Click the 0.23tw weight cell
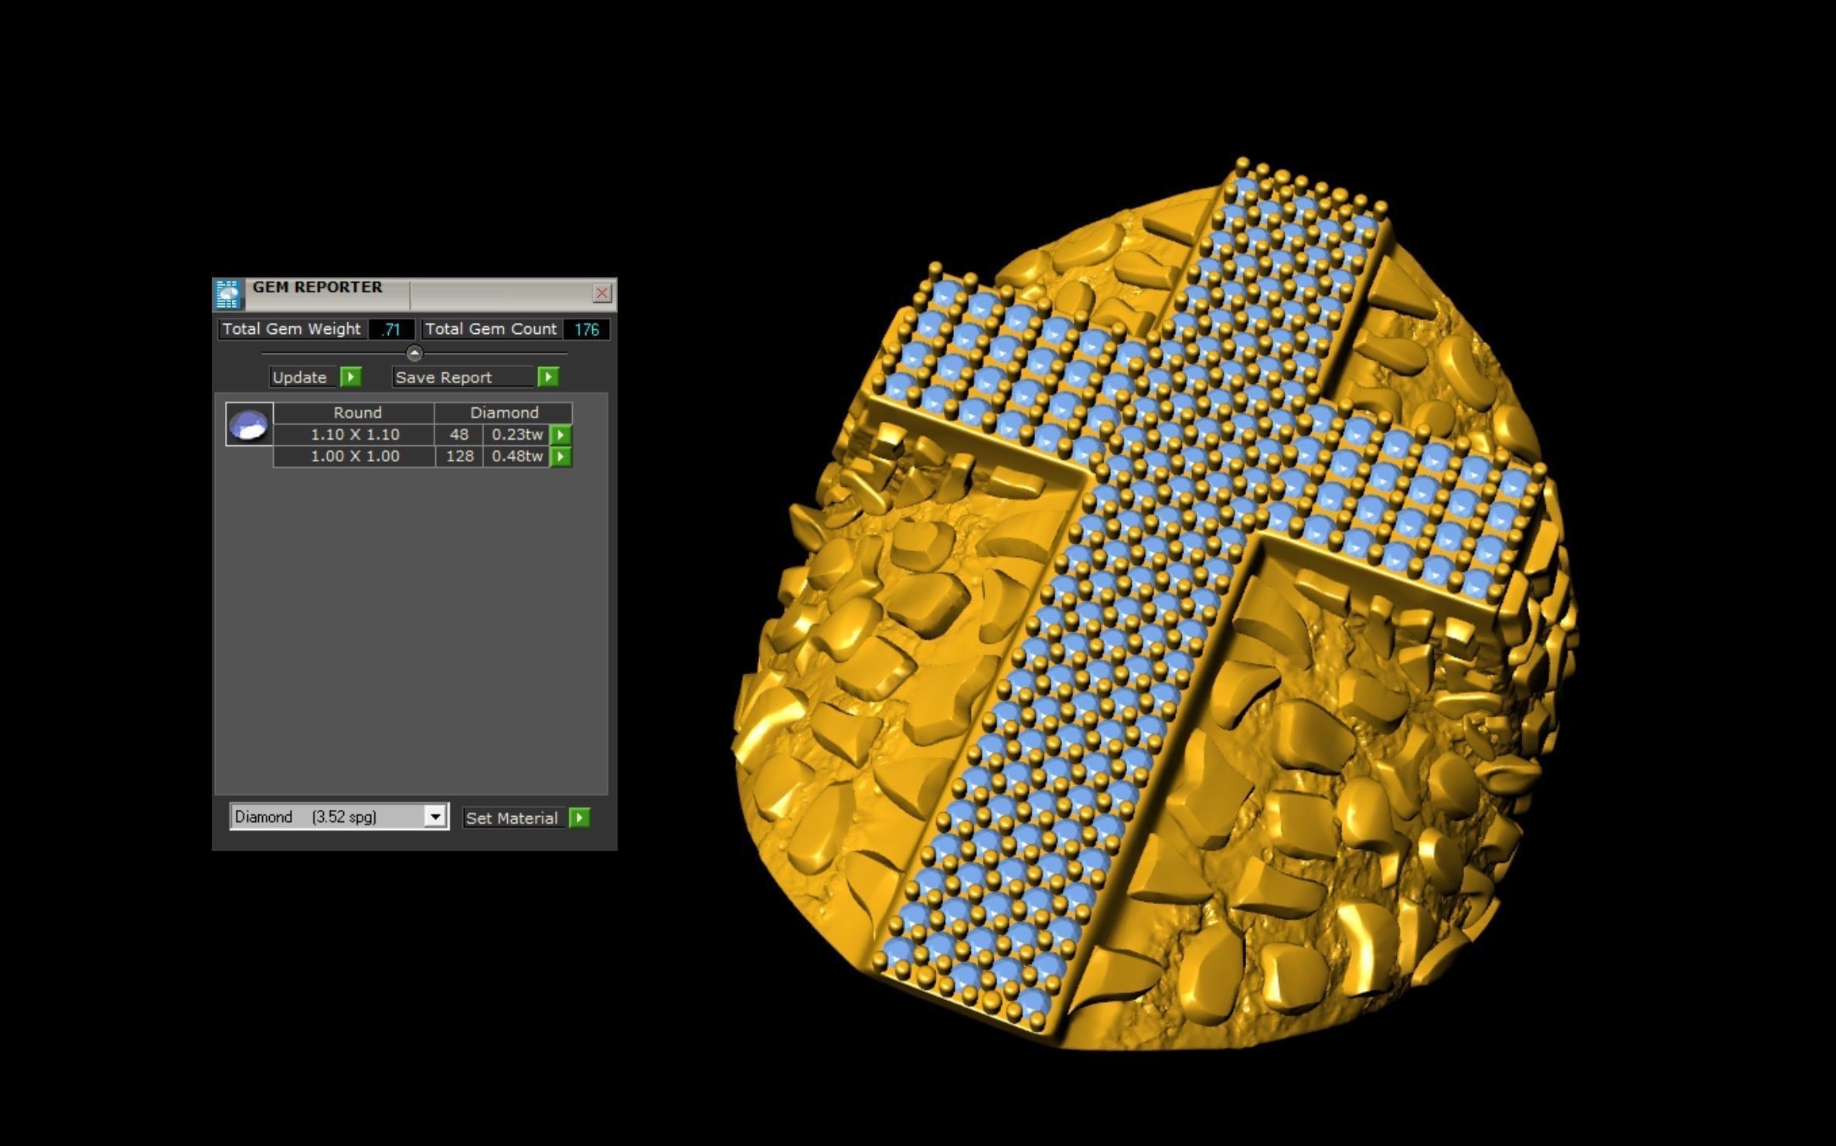 516,435
